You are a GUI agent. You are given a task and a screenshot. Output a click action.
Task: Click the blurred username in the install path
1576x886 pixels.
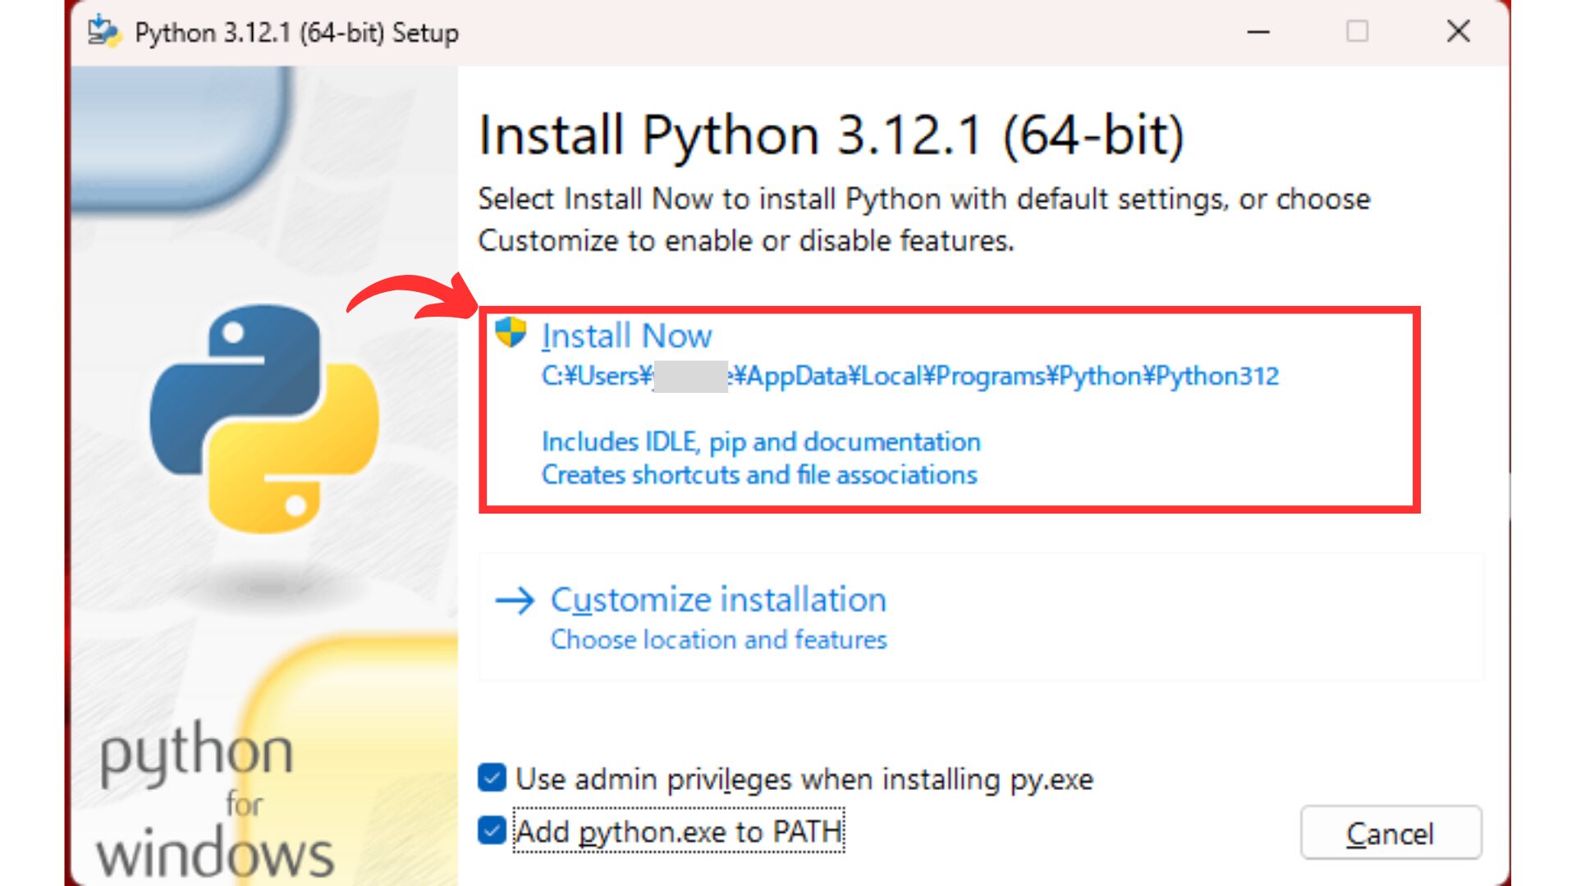coord(689,376)
